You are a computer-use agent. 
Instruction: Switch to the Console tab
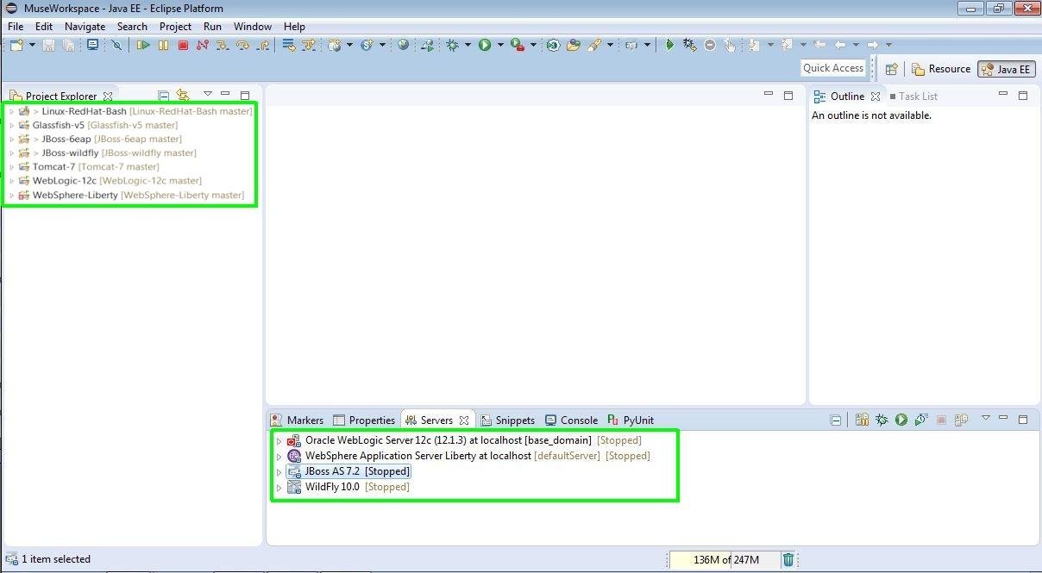[x=571, y=420]
